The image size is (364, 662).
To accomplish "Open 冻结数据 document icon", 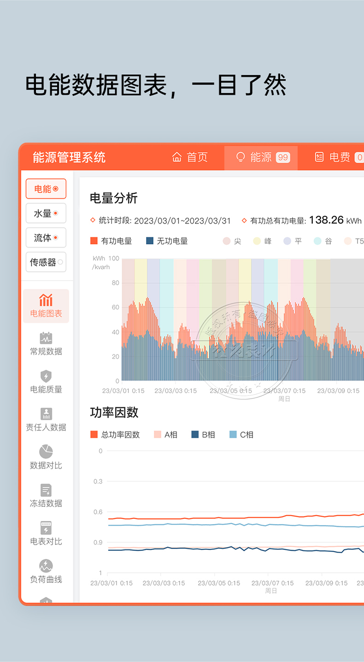I will [46, 490].
